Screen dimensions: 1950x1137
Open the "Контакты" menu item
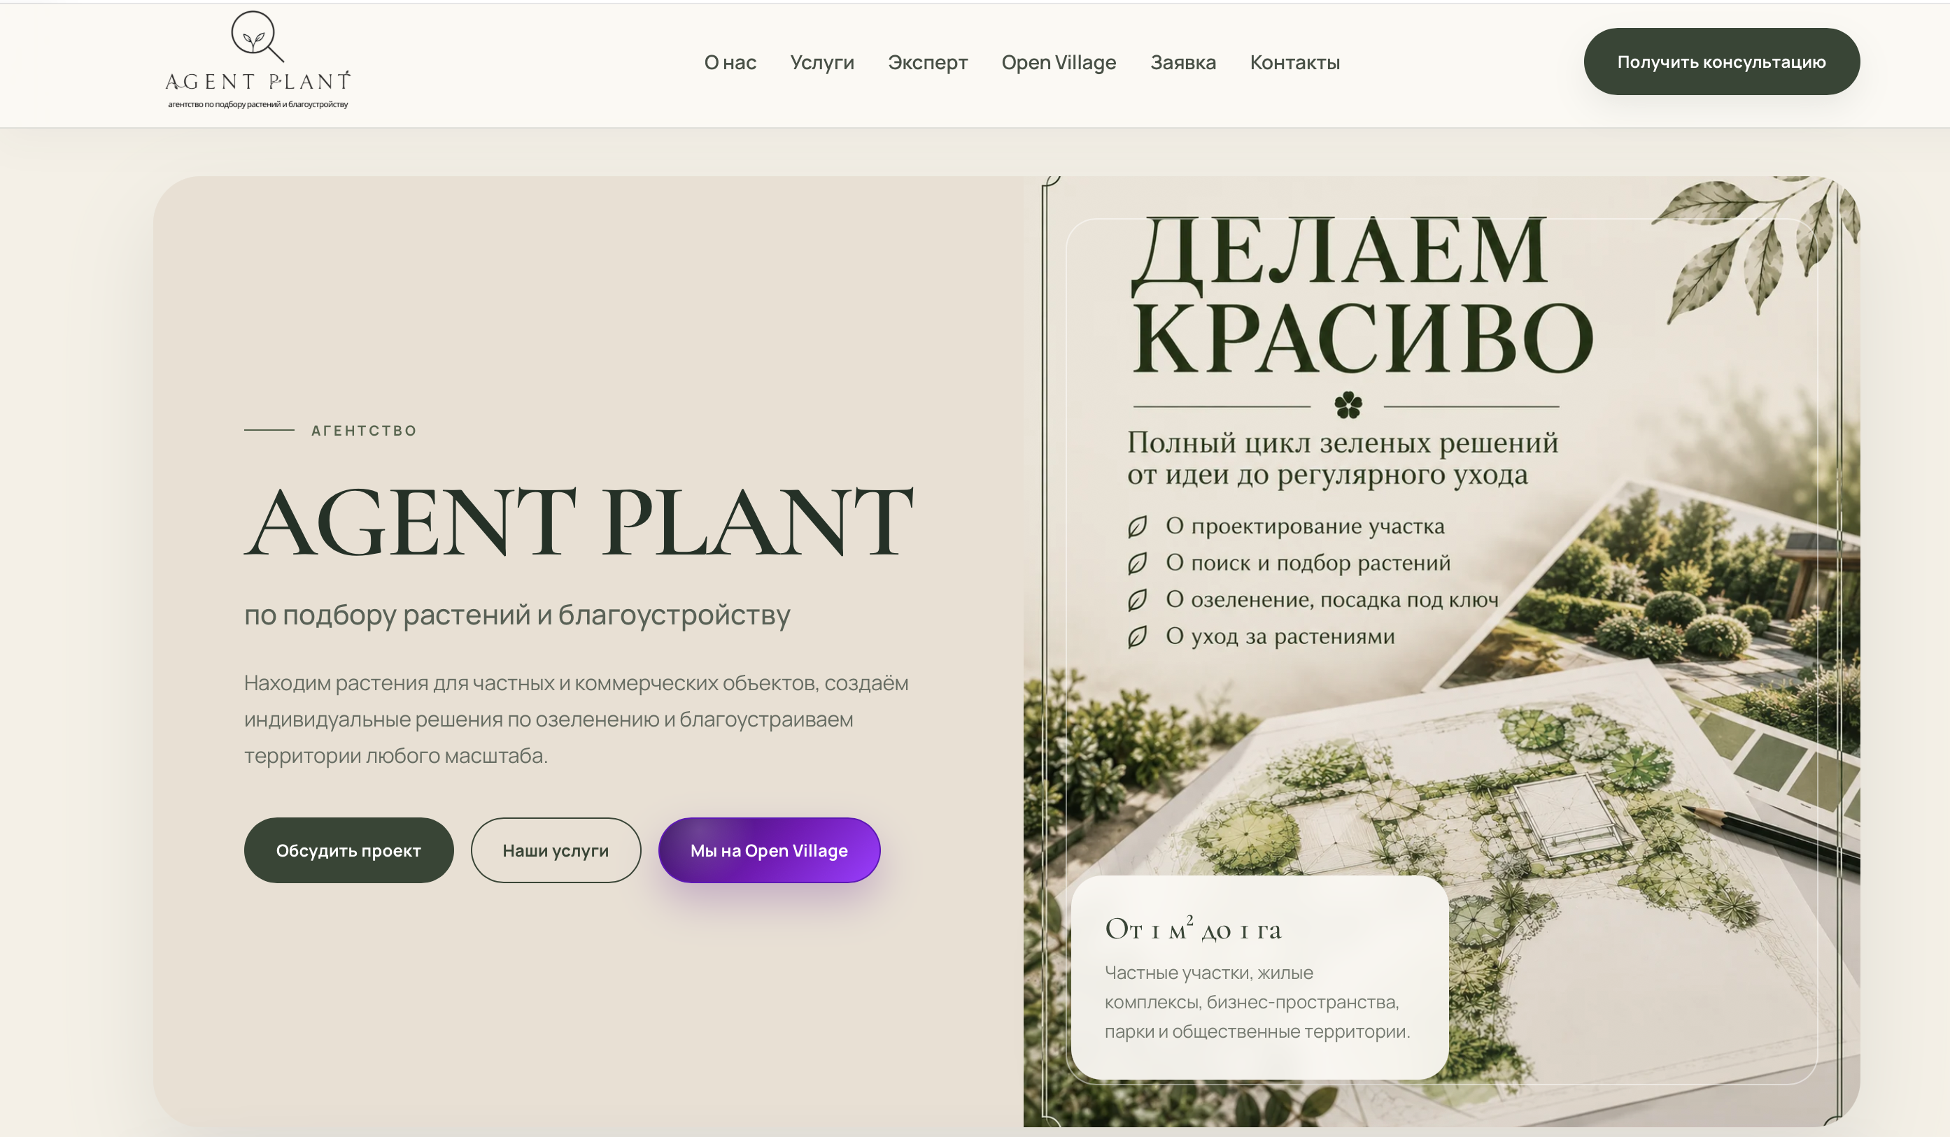[x=1294, y=63]
